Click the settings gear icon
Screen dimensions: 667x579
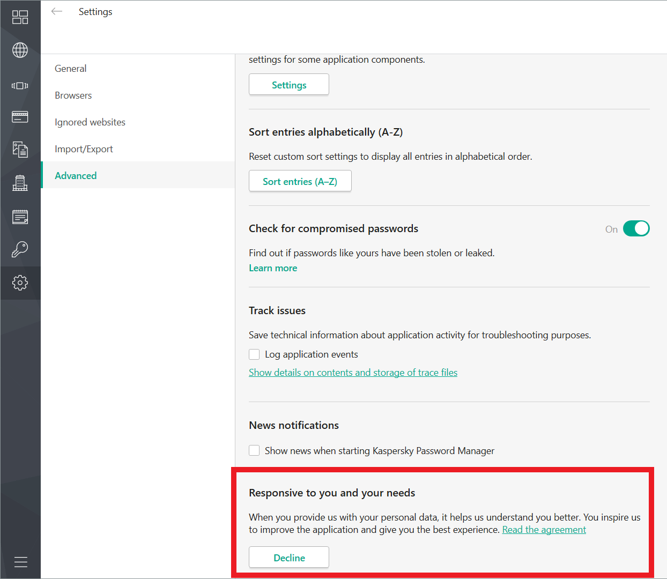(x=20, y=283)
